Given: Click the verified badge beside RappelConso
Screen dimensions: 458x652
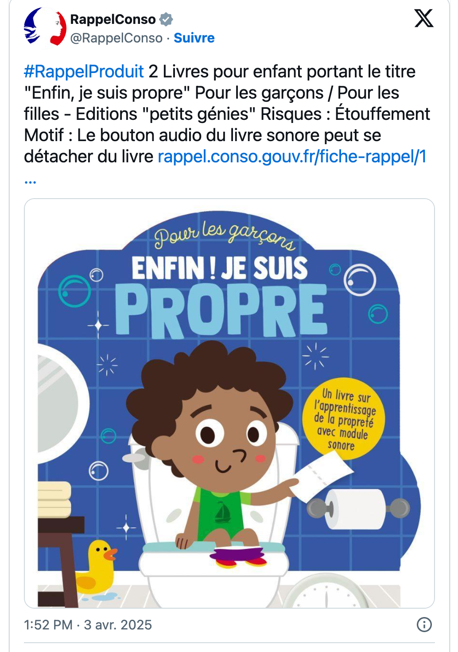Looking at the screenshot, I should pos(166,19).
